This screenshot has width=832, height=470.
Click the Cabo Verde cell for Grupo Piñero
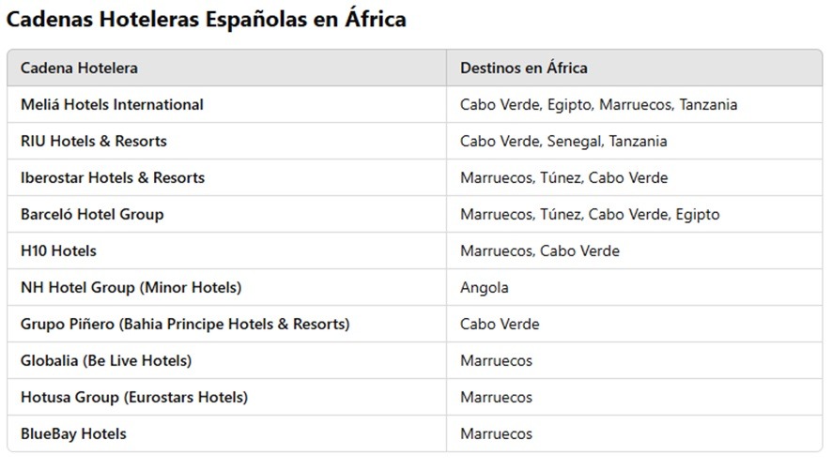pyautogui.click(x=634, y=324)
